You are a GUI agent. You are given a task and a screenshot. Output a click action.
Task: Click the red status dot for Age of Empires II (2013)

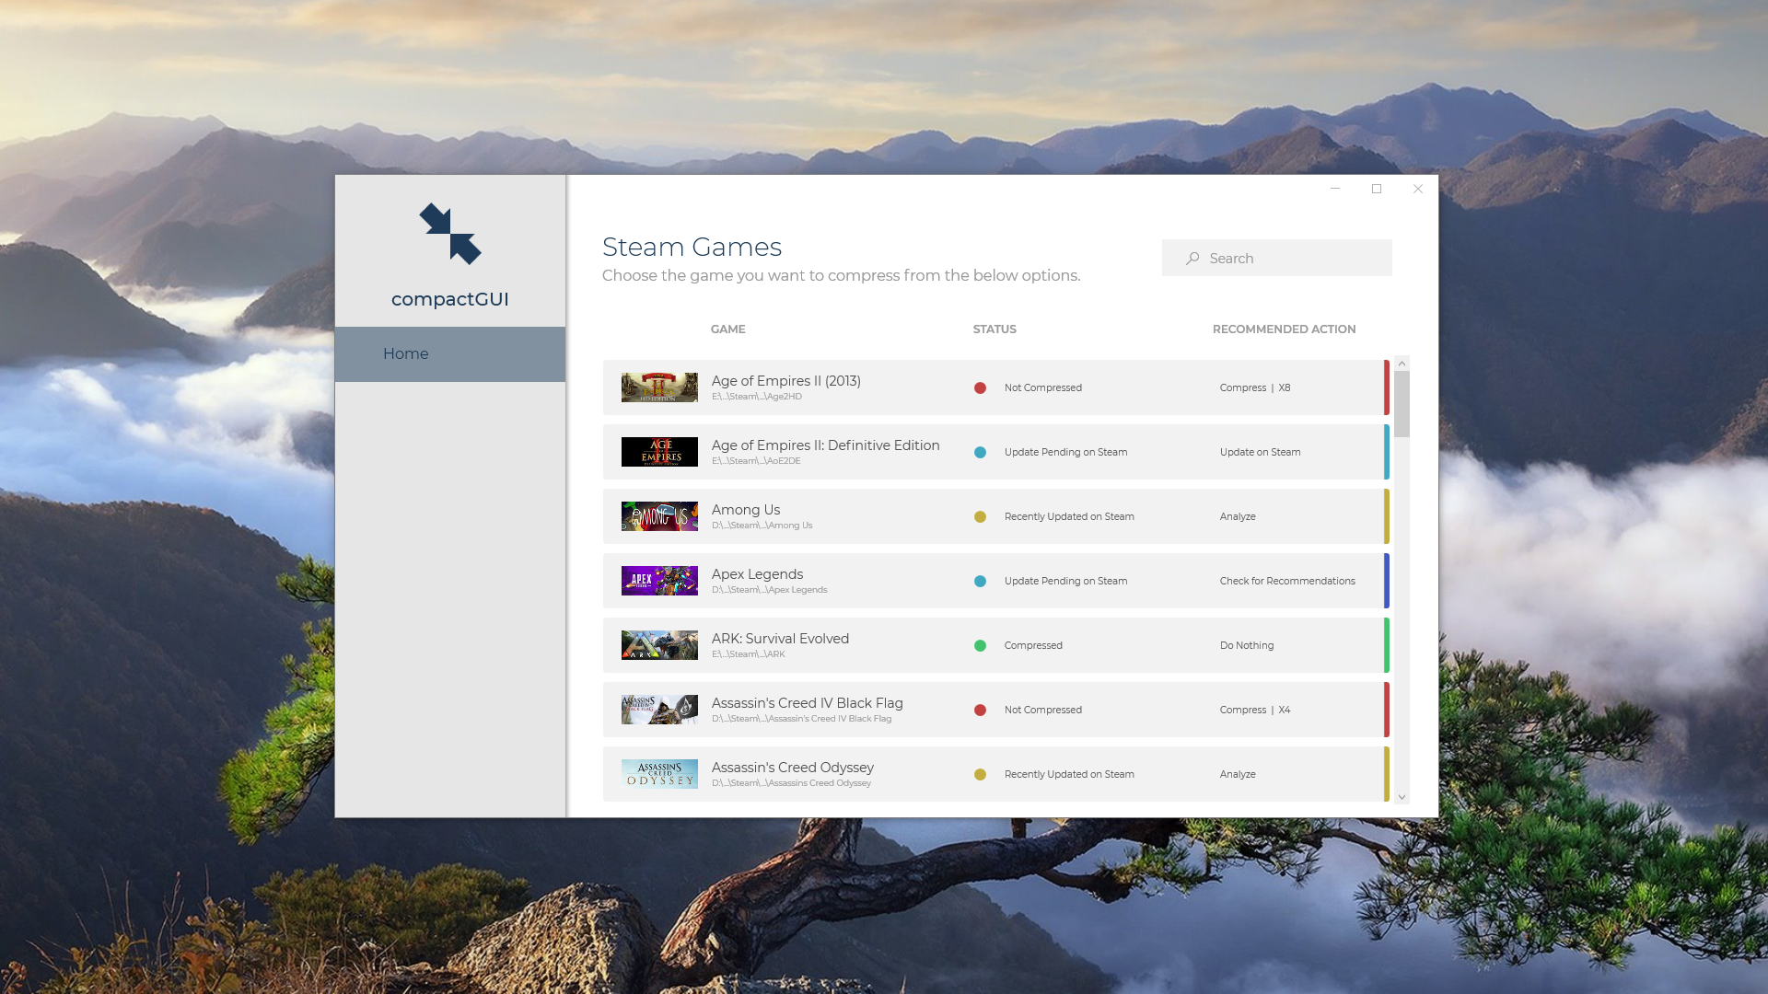tap(980, 388)
